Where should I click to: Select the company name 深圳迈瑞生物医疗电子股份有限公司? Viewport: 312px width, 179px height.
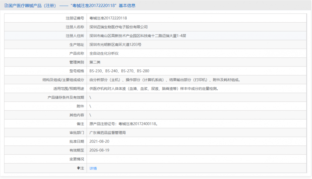(119, 27)
